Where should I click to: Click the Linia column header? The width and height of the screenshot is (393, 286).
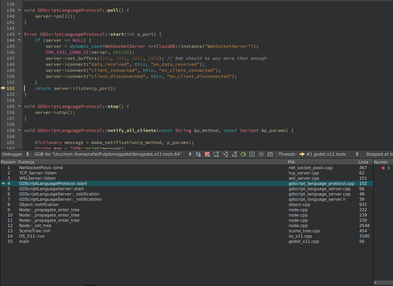click(365, 162)
